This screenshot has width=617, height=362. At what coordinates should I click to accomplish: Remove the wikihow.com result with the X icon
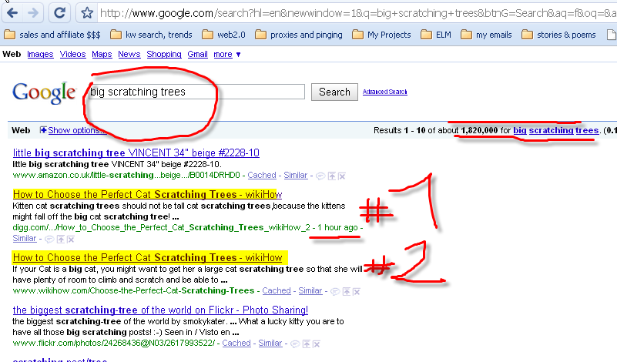click(x=357, y=292)
